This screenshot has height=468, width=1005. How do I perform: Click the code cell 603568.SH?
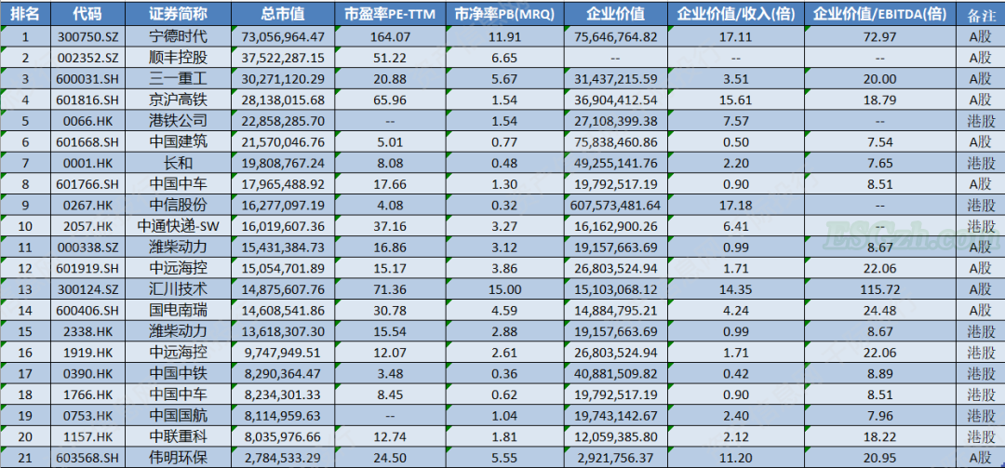point(87,458)
